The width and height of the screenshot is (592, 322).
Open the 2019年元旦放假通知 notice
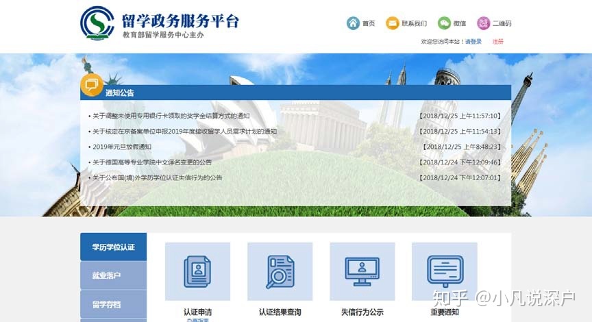click(x=122, y=147)
